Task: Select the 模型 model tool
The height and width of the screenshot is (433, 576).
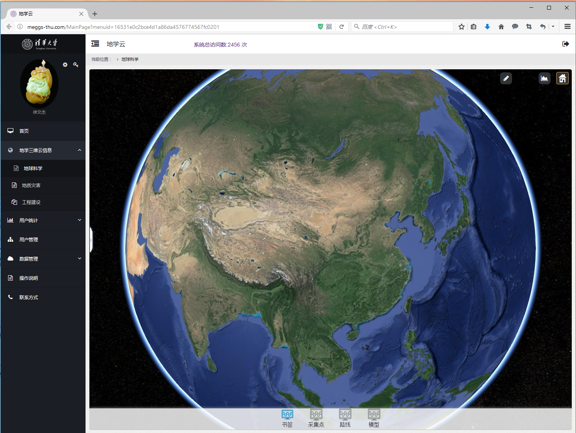Action: click(x=374, y=418)
